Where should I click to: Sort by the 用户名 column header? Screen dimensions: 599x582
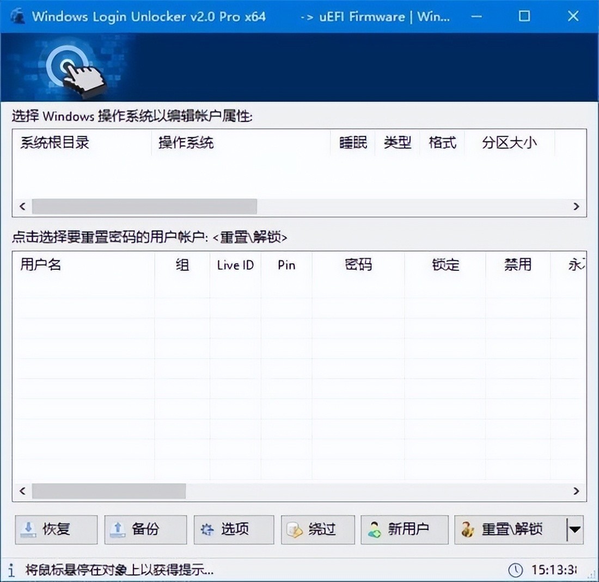84,264
